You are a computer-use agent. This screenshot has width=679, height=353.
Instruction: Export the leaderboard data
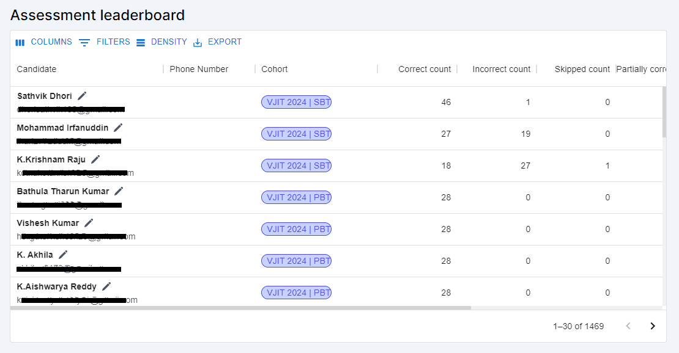pos(217,42)
